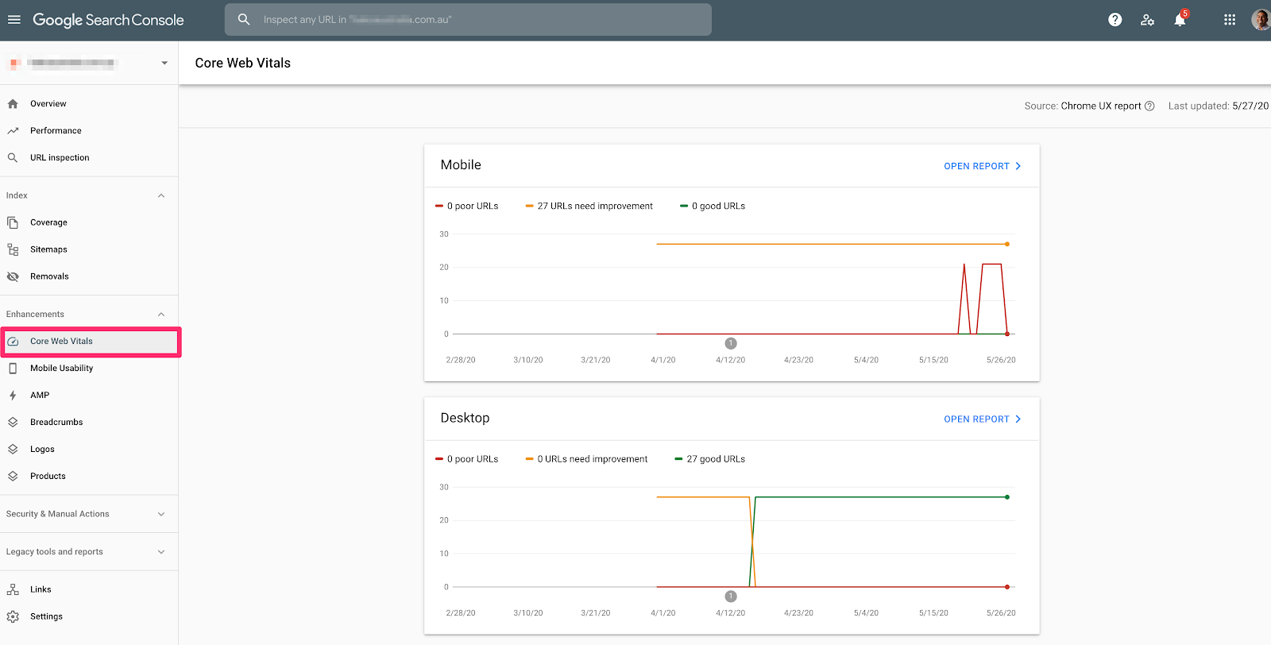Click Mobile '27 URLs need improvement' legend
Screen dimensions: 1271x645
point(589,206)
